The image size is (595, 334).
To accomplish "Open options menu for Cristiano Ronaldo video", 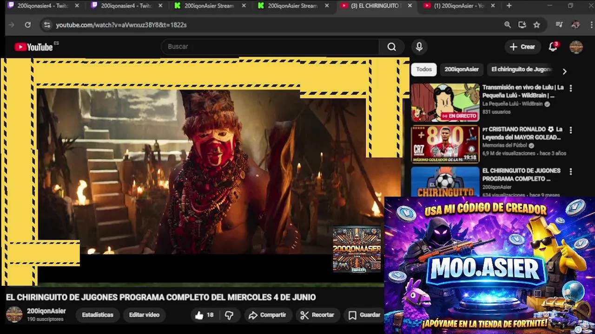I will [x=571, y=130].
